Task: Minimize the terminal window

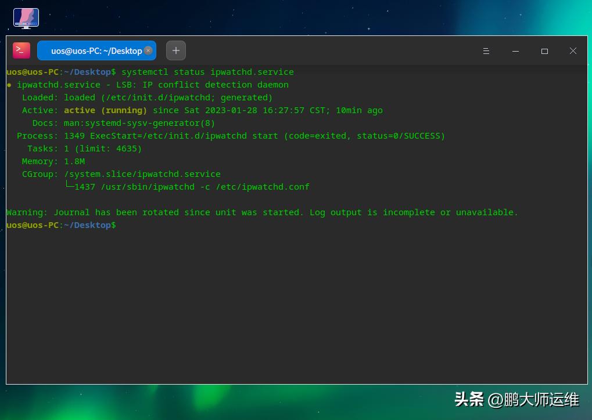Action: tap(515, 51)
